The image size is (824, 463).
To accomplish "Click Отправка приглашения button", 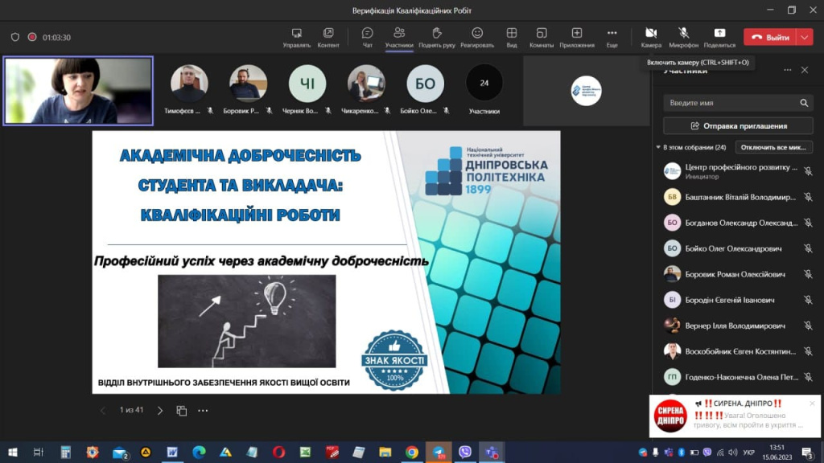I will [x=738, y=126].
